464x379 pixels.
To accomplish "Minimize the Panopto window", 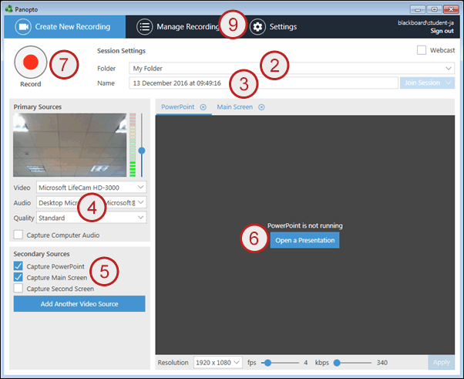I will pos(418,9).
